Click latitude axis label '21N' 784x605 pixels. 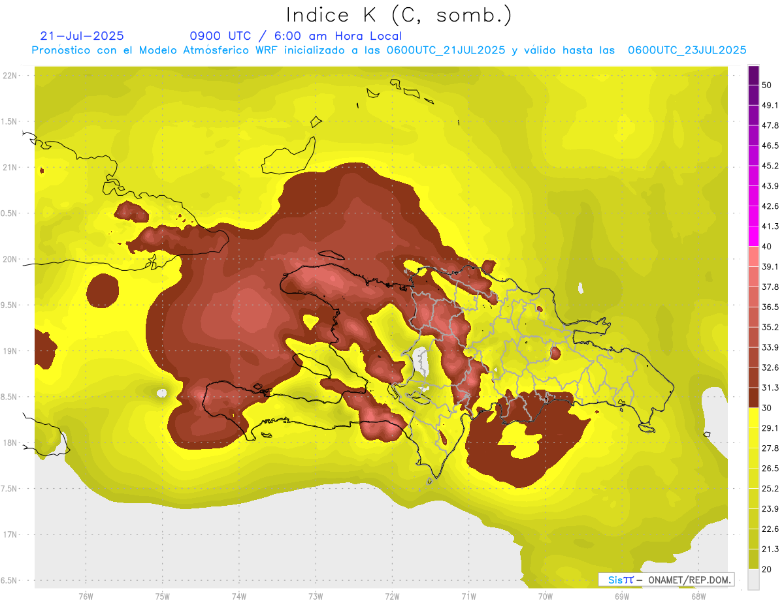[x=10, y=167]
